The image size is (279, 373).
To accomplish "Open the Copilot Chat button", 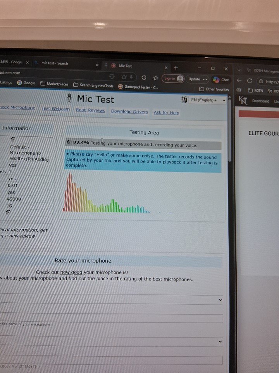I will pyautogui.click(x=221, y=80).
